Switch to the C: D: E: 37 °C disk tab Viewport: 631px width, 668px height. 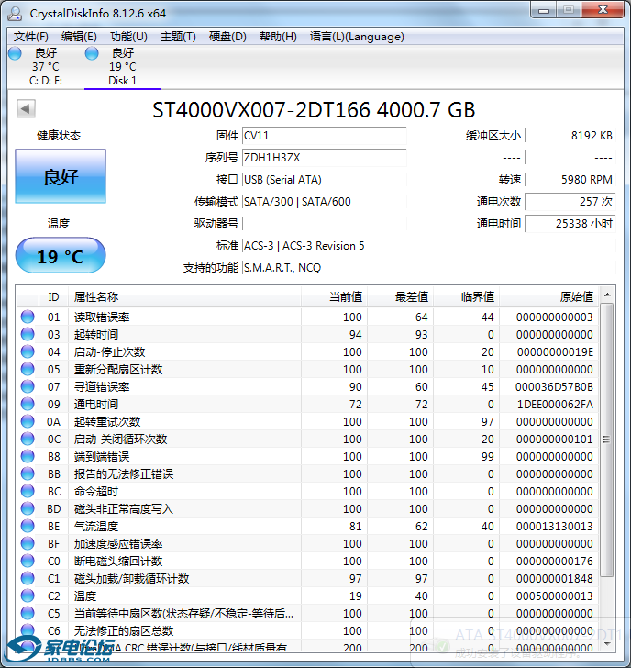46,67
